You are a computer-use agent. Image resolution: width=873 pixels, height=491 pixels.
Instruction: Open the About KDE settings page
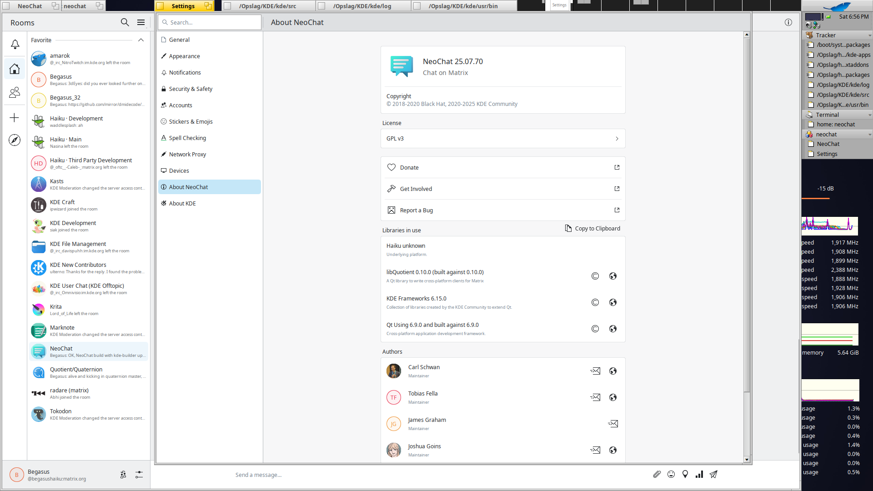pyautogui.click(x=182, y=204)
